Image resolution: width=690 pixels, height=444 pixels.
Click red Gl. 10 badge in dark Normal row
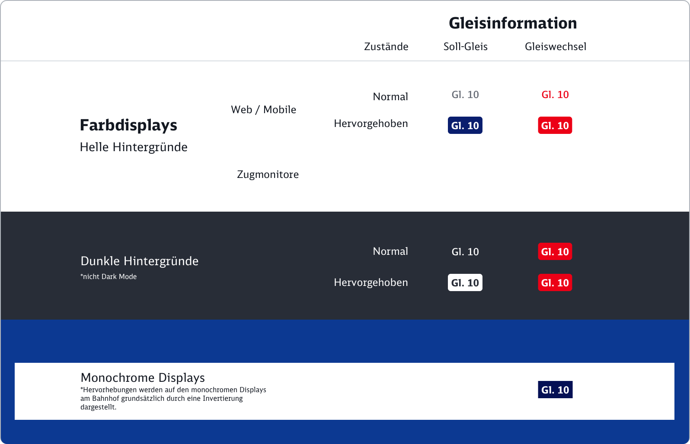(555, 252)
